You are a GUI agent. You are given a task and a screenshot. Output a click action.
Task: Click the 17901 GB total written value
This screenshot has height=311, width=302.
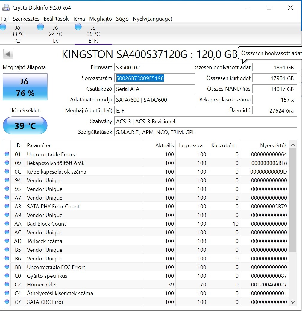tap(275, 78)
